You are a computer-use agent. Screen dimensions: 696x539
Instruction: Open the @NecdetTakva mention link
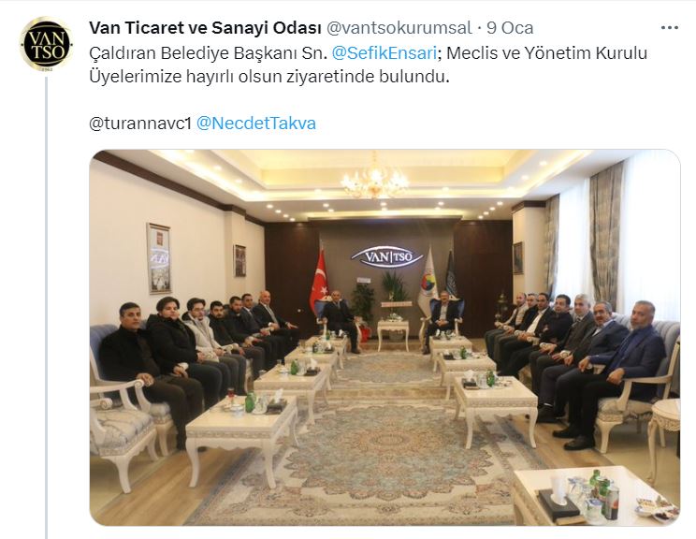[256, 123]
